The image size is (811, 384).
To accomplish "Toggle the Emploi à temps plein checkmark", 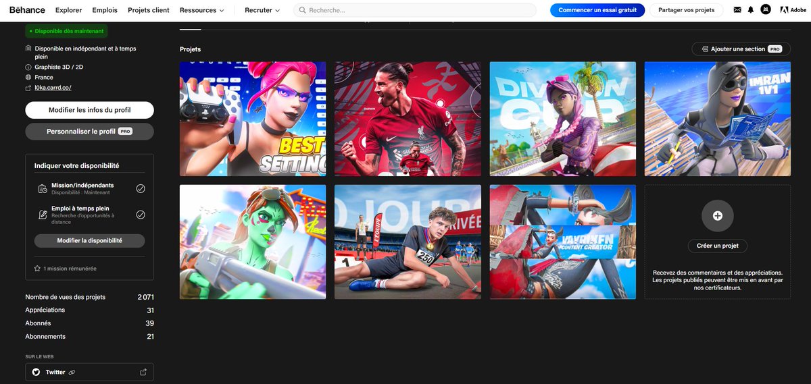I will (x=141, y=215).
